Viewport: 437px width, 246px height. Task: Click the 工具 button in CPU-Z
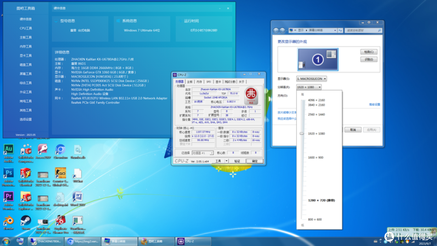(218, 161)
